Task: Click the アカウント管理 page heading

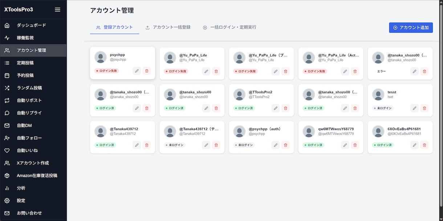Action: pyautogui.click(x=112, y=11)
